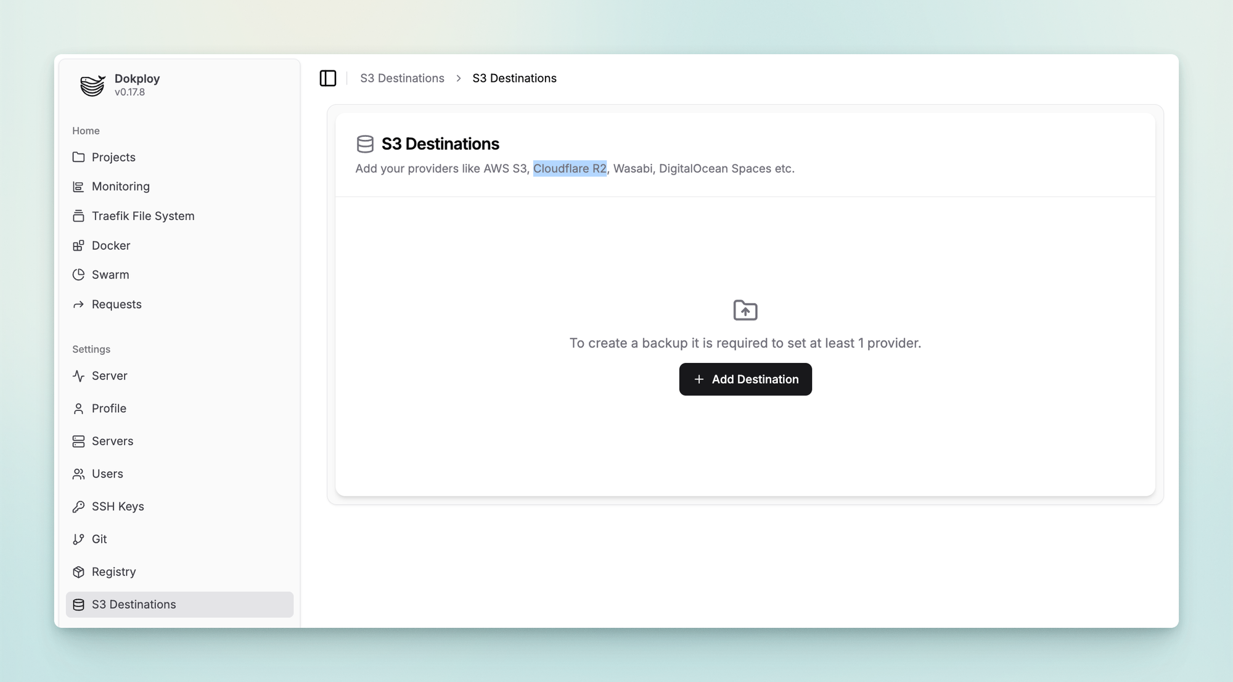Click the Docker blocks icon
The height and width of the screenshot is (682, 1233).
pos(78,246)
